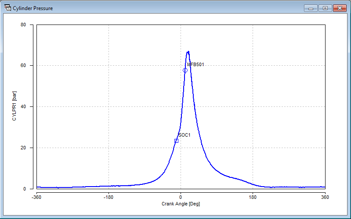Click the 60 tick label on y-axis
This screenshot has height=219, width=351.
[30, 66]
